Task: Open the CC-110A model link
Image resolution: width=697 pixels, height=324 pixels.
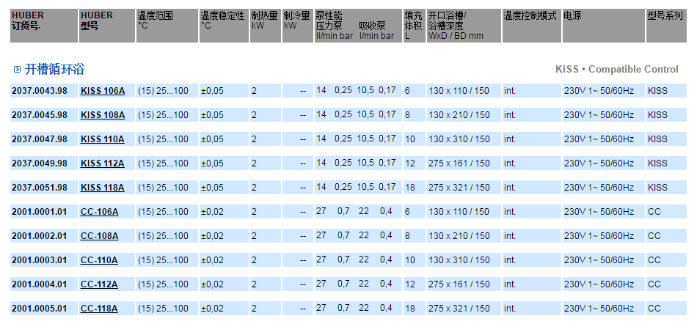Action: [x=99, y=260]
